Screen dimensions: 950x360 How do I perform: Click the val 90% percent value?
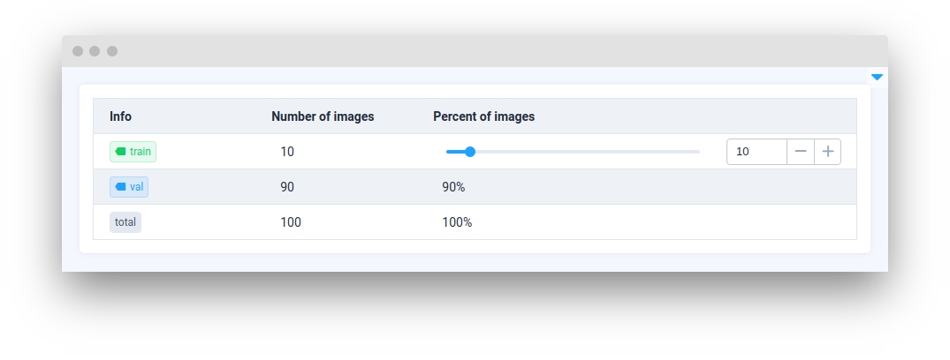(453, 187)
